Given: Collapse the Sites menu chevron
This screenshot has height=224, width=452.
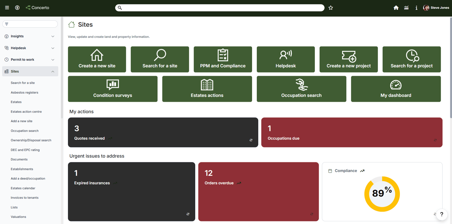Looking at the screenshot, I should 53,71.
